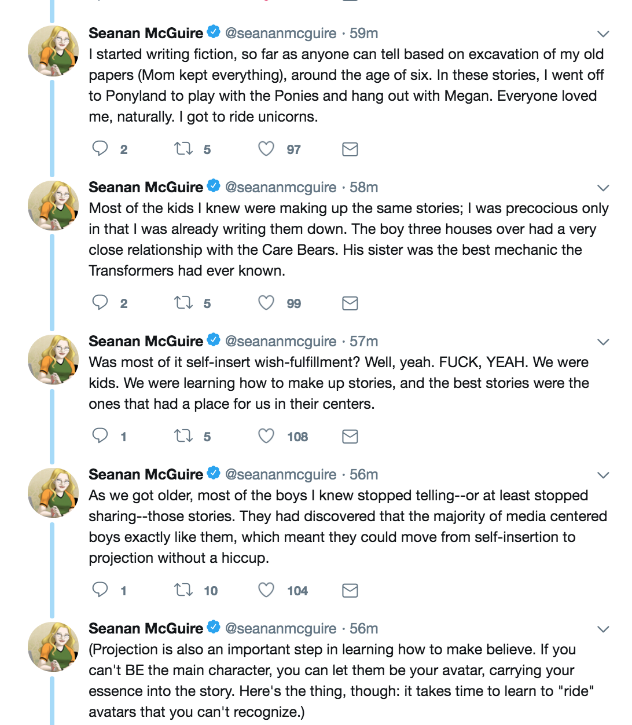Retweet the 59m tweet about writing fiction

pyautogui.click(x=183, y=149)
